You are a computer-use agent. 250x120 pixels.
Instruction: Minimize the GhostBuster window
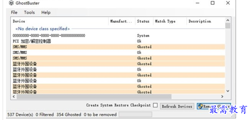tap(198, 3)
